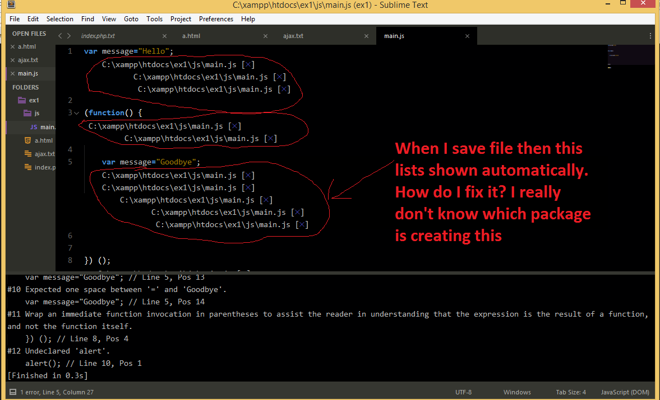Open ajax.txt from the Folders tree
Viewport: 660px width, 400px height.
[x=44, y=154]
